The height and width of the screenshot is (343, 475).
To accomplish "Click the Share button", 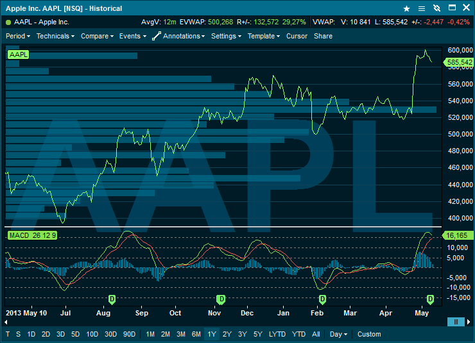I will (x=323, y=37).
